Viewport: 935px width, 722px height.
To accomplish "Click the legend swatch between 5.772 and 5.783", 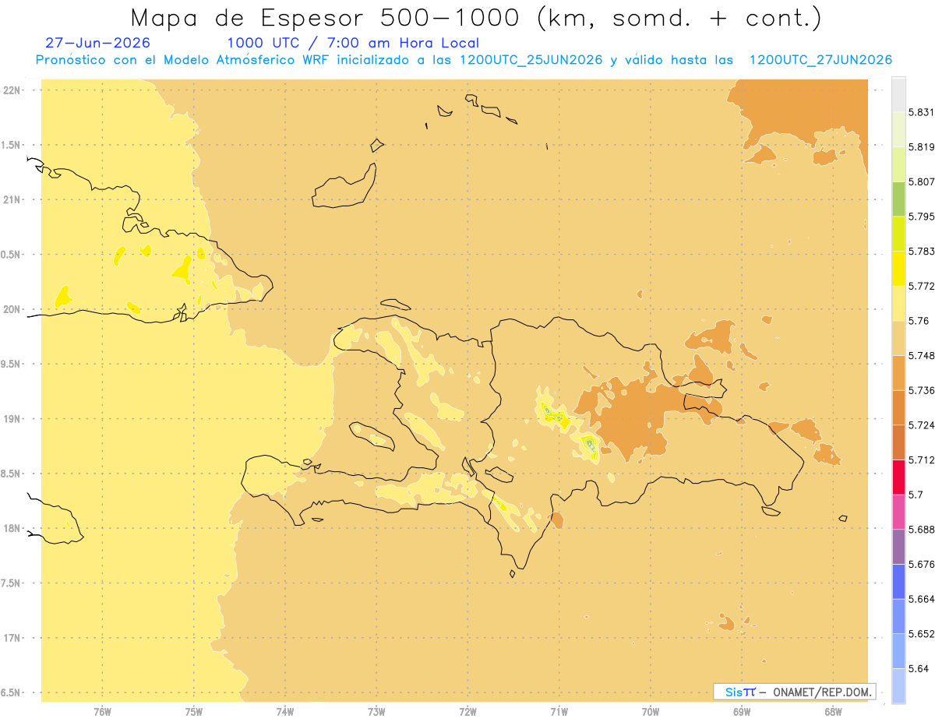I will pos(898,269).
